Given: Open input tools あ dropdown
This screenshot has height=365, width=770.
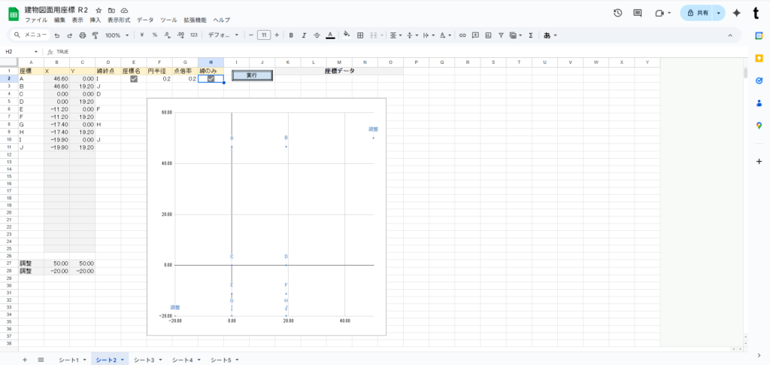Looking at the screenshot, I should [x=550, y=35].
